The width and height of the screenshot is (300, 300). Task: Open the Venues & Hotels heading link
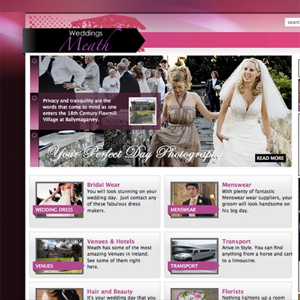pos(111,241)
